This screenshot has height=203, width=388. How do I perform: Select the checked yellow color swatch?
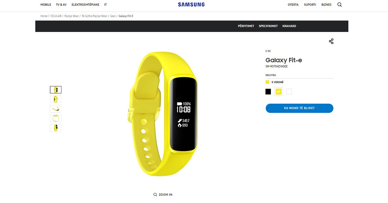coord(279,92)
